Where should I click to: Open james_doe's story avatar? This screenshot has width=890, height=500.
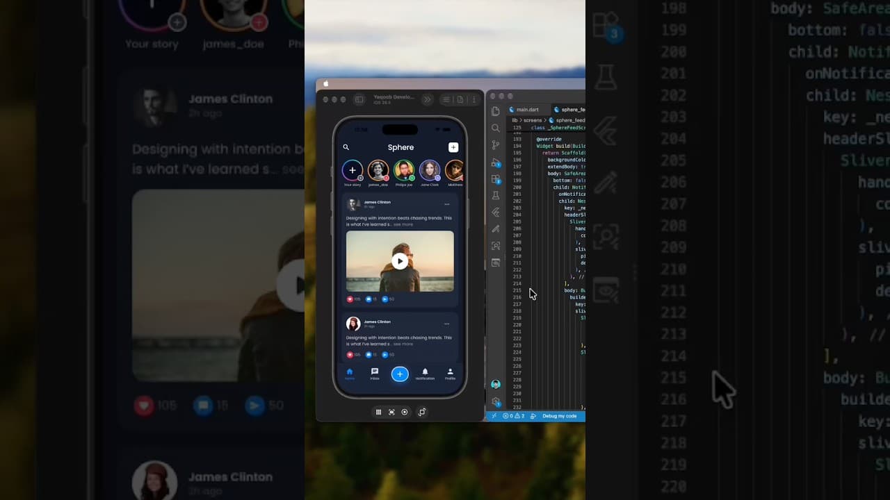pyautogui.click(x=378, y=170)
